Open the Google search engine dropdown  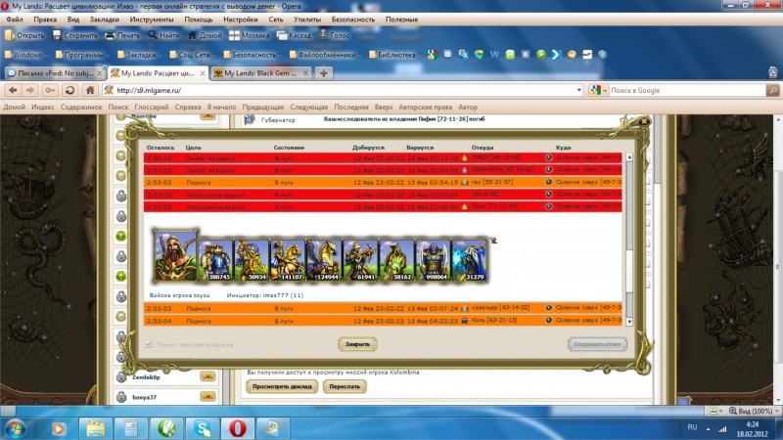(x=597, y=91)
